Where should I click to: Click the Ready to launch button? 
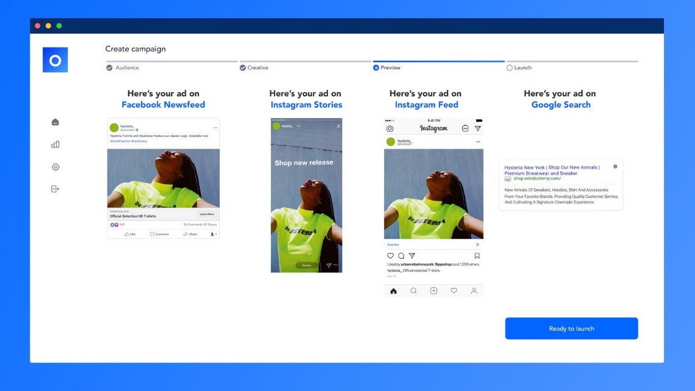point(571,328)
